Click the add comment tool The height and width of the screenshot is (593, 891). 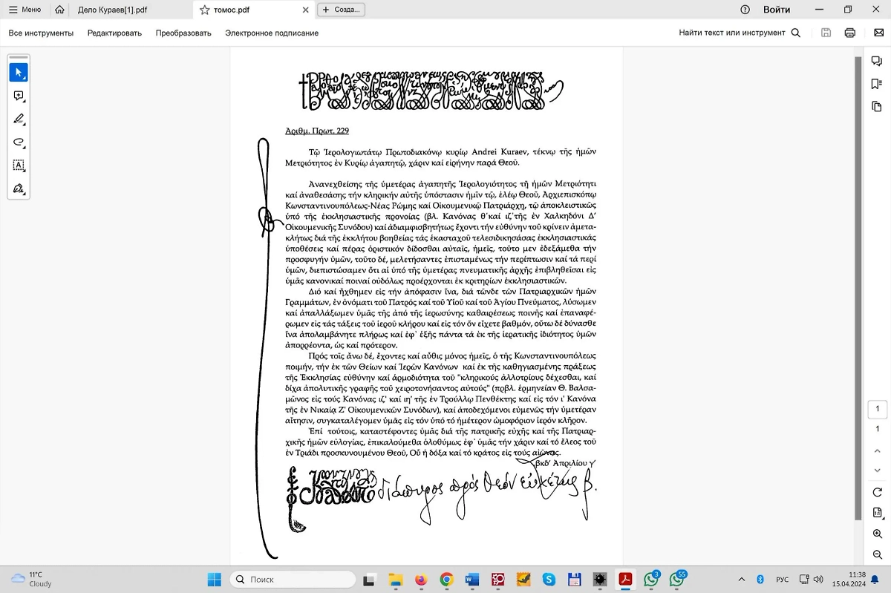pos(19,96)
